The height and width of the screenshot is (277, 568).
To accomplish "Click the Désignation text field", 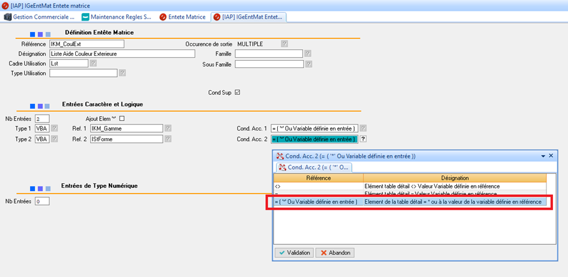I will [x=123, y=53].
